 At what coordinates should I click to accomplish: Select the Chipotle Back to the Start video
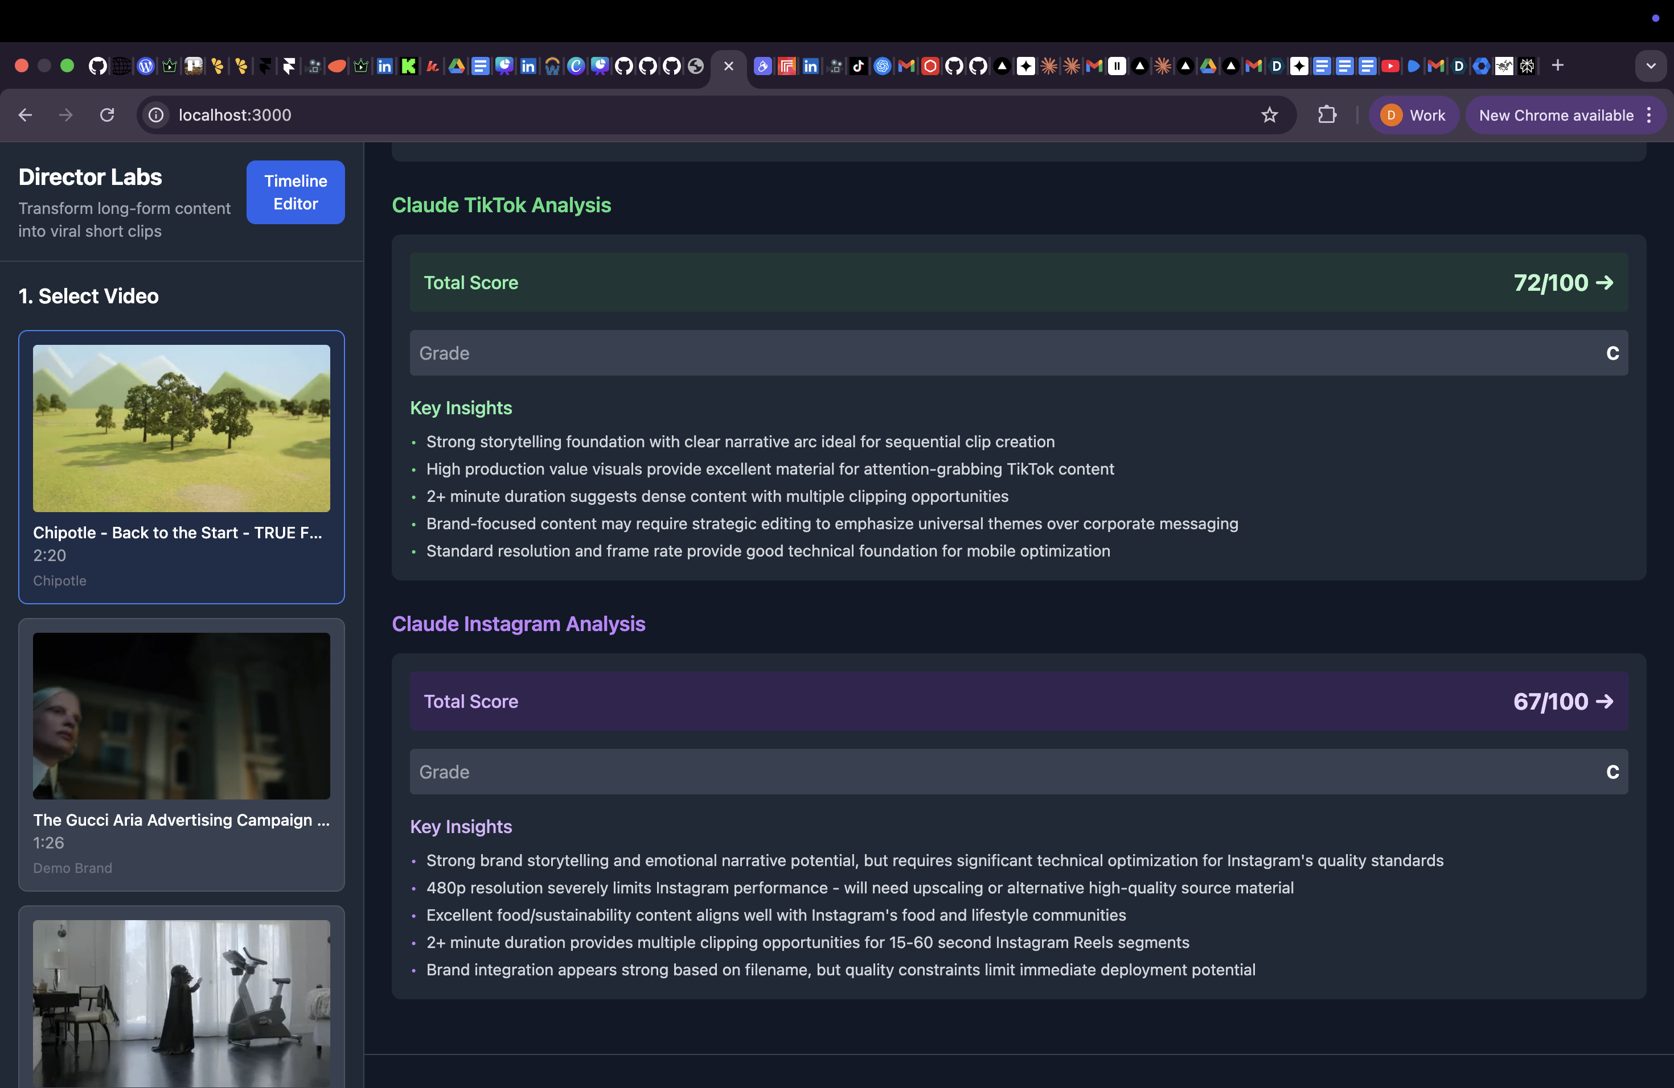point(182,467)
